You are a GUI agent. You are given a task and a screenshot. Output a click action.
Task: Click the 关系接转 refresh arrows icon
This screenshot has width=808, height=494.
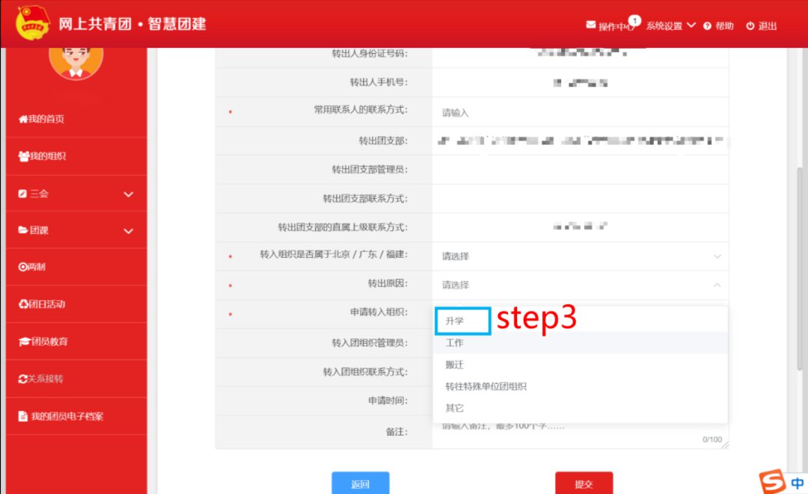coord(22,379)
